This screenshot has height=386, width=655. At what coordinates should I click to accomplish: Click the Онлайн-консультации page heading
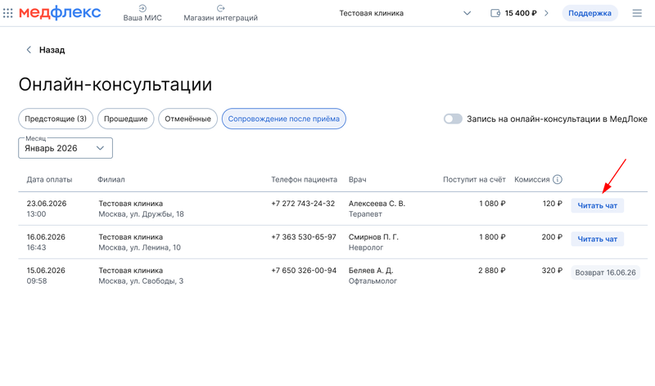tap(115, 84)
